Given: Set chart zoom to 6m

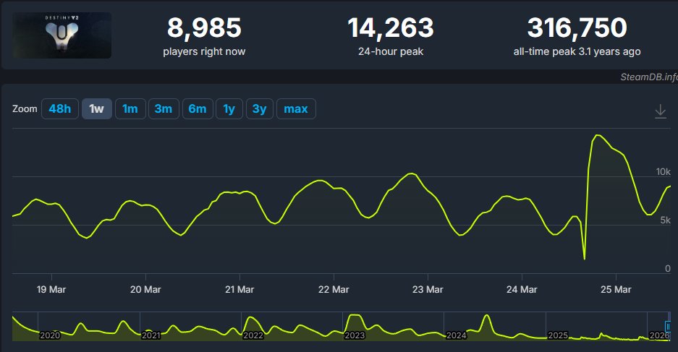Looking at the screenshot, I should [197, 109].
